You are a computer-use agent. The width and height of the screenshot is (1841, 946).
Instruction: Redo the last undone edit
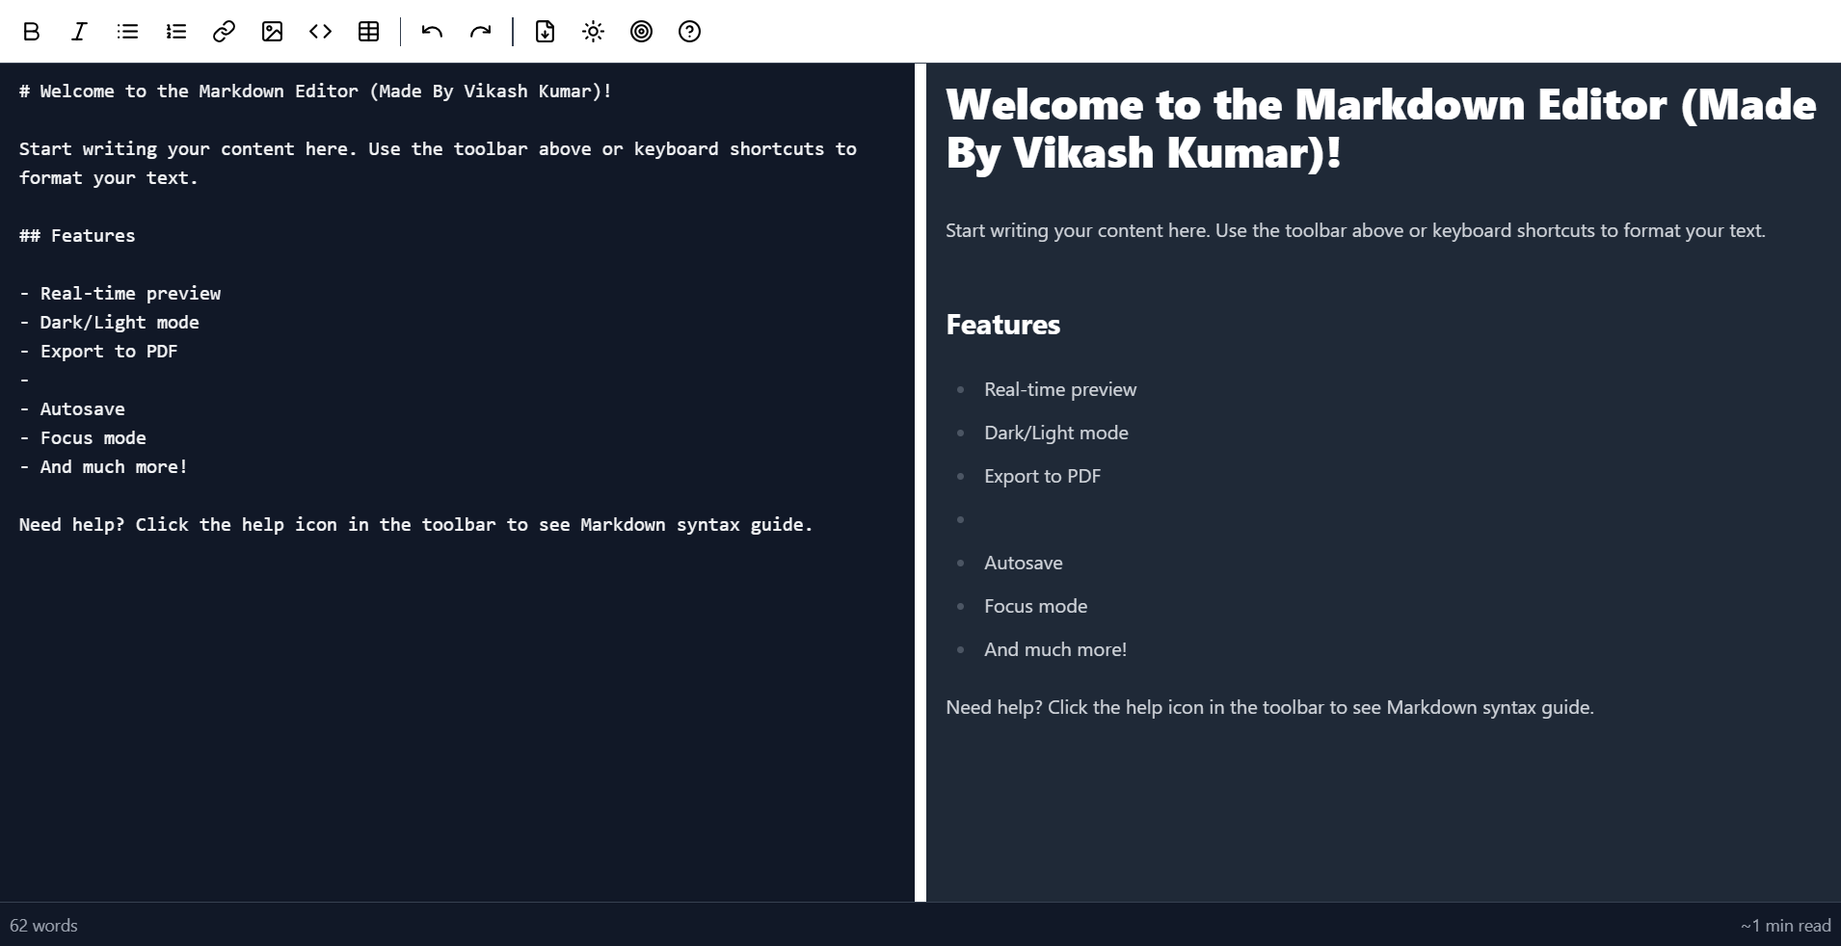click(480, 32)
